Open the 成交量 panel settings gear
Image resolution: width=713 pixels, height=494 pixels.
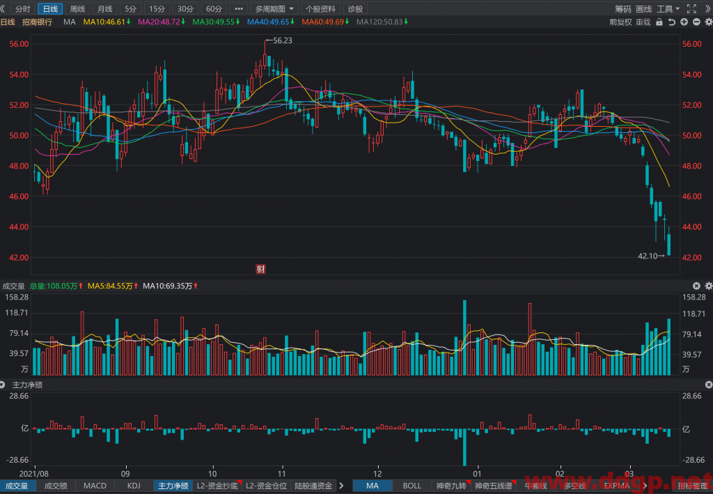708,286
